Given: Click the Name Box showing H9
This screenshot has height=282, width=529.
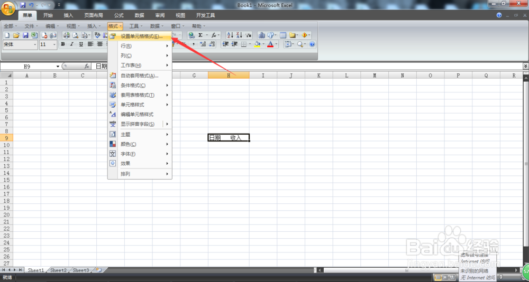Looking at the screenshot, I should click(27, 67).
